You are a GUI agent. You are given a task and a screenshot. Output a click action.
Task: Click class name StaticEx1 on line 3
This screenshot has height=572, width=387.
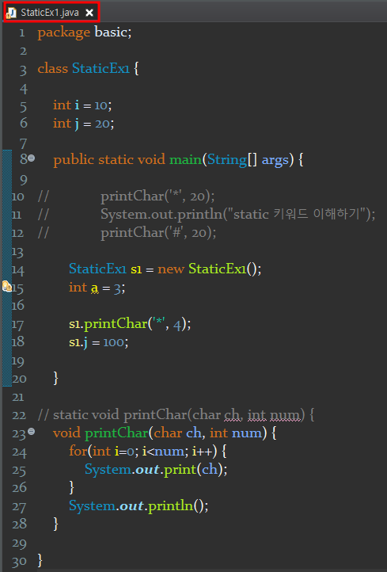[101, 68]
